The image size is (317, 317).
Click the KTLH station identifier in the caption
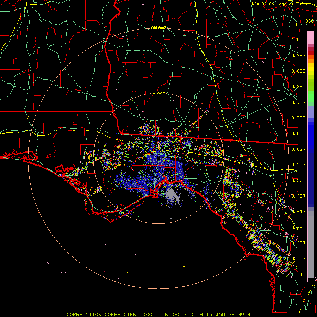(x=196, y=315)
